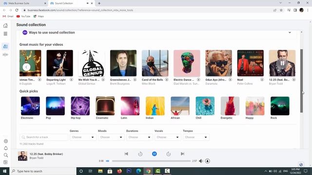Open the Gmail bookmark
Viewport: 312px width, 175px height.
(x=8, y=16)
